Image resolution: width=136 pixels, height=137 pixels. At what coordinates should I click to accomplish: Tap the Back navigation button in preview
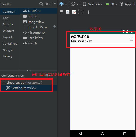pos(80,134)
